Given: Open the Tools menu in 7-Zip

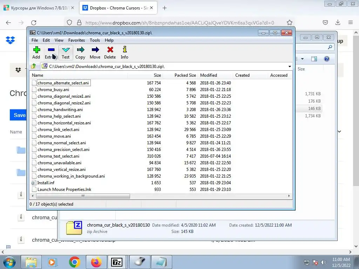Looking at the screenshot, I should pos(95,40).
